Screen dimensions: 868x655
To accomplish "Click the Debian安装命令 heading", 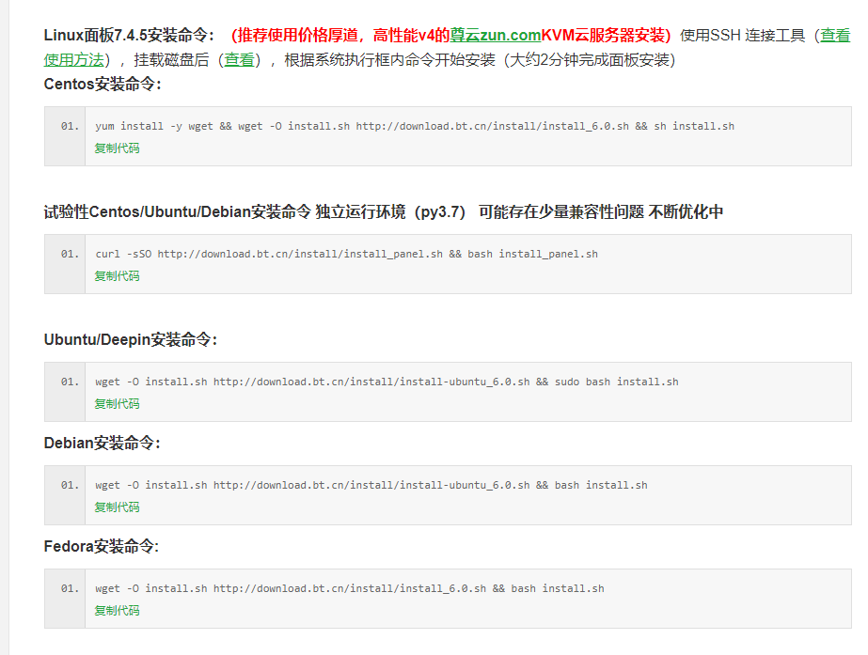I will 102,444.
